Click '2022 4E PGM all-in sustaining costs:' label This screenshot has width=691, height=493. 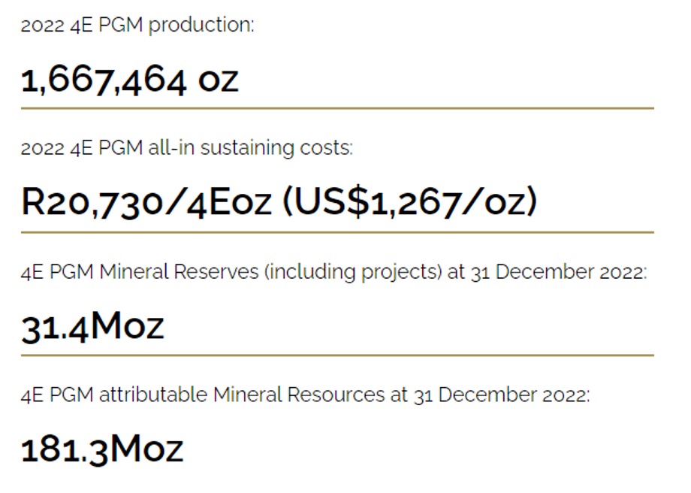[x=187, y=148]
